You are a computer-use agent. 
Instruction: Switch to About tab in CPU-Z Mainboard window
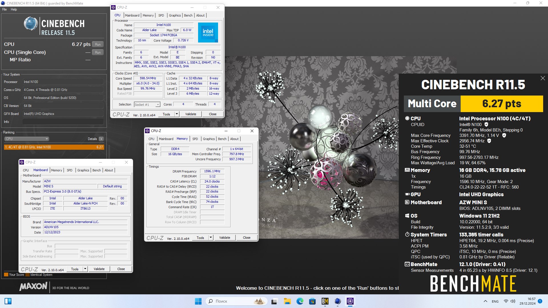click(109, 170)
